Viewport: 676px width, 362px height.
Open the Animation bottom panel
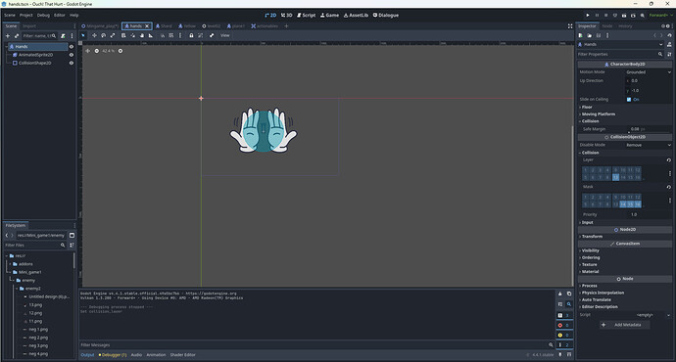click(x=156, y=355)
